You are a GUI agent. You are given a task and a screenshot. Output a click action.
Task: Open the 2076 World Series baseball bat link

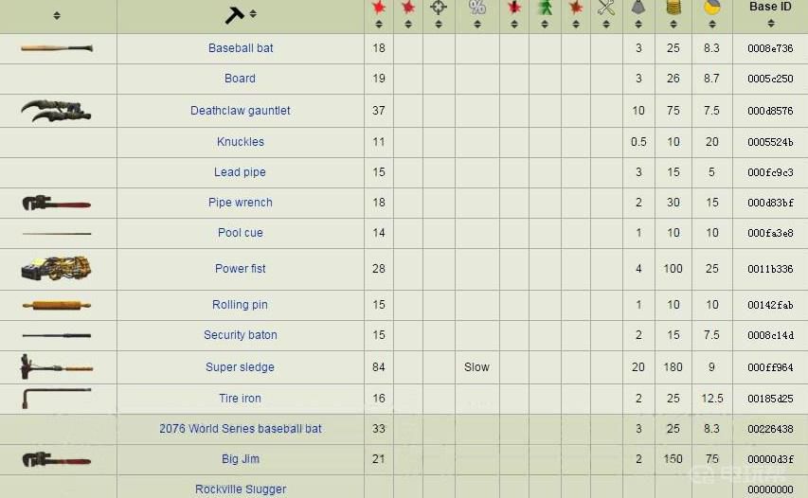click(x=241, y=429)
